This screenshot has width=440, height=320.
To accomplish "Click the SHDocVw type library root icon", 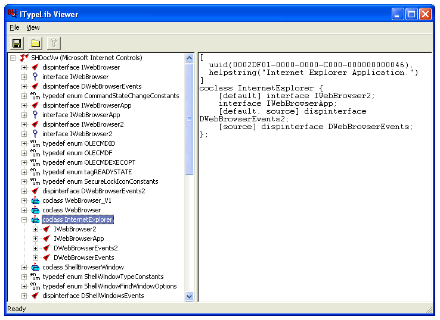I will click(24, 58).
